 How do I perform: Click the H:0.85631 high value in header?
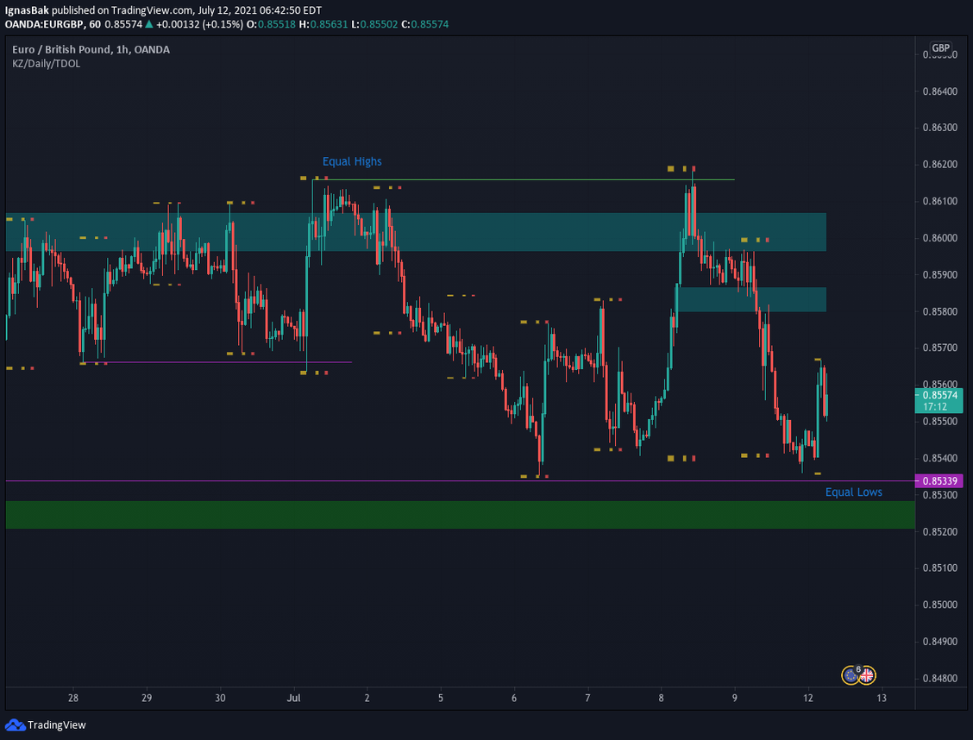(323, 24)
